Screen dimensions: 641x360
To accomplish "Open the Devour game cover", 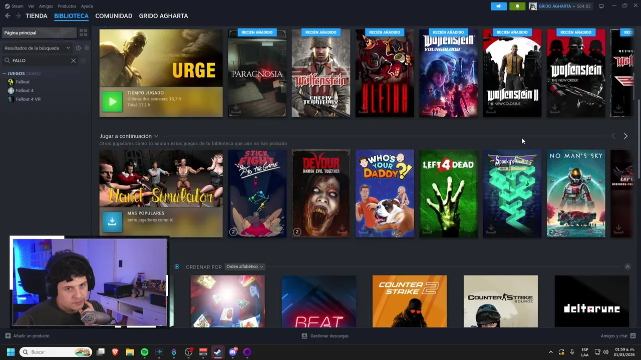I will [x=321, y=193].
